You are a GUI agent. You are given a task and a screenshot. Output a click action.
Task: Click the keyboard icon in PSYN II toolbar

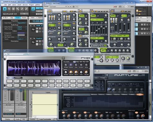click(120, 6)
